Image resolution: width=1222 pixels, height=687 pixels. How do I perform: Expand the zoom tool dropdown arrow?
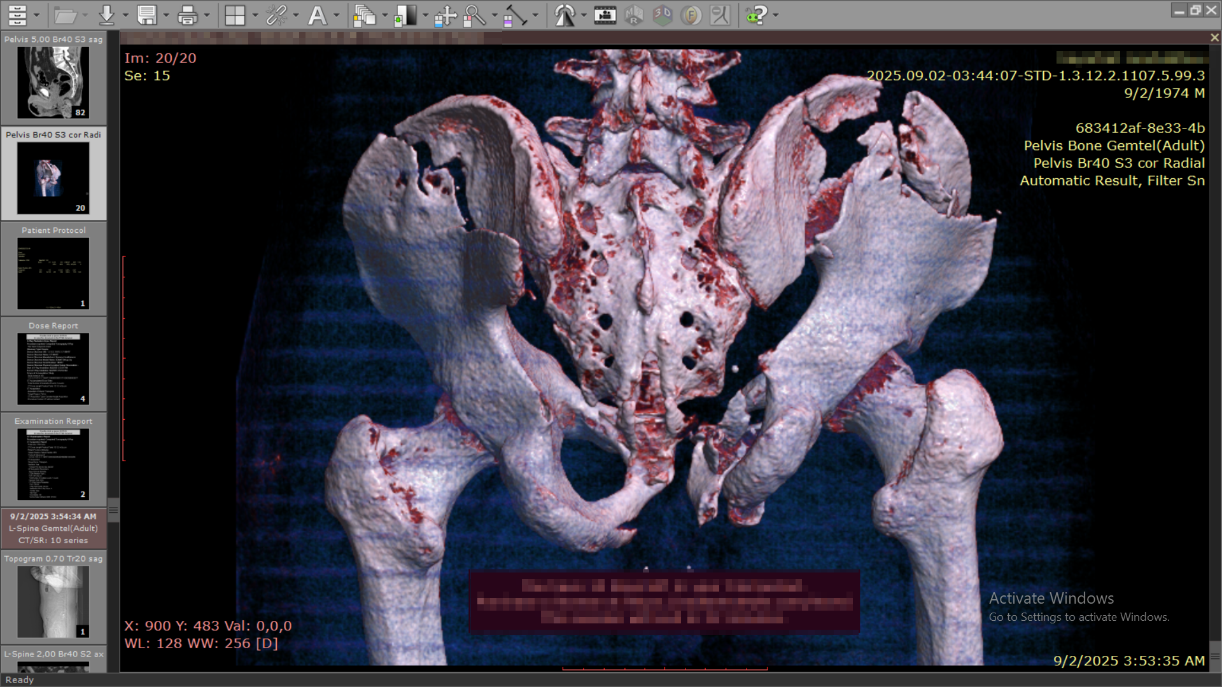pos(495,15)
